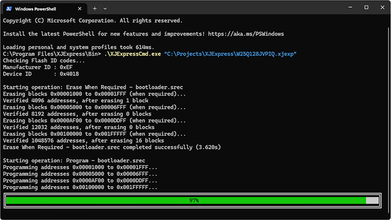The height and width of the screenshot is (220, 391).
Task: Click 'Verified 8192 addresses' line
Action: tap(77, 114)
